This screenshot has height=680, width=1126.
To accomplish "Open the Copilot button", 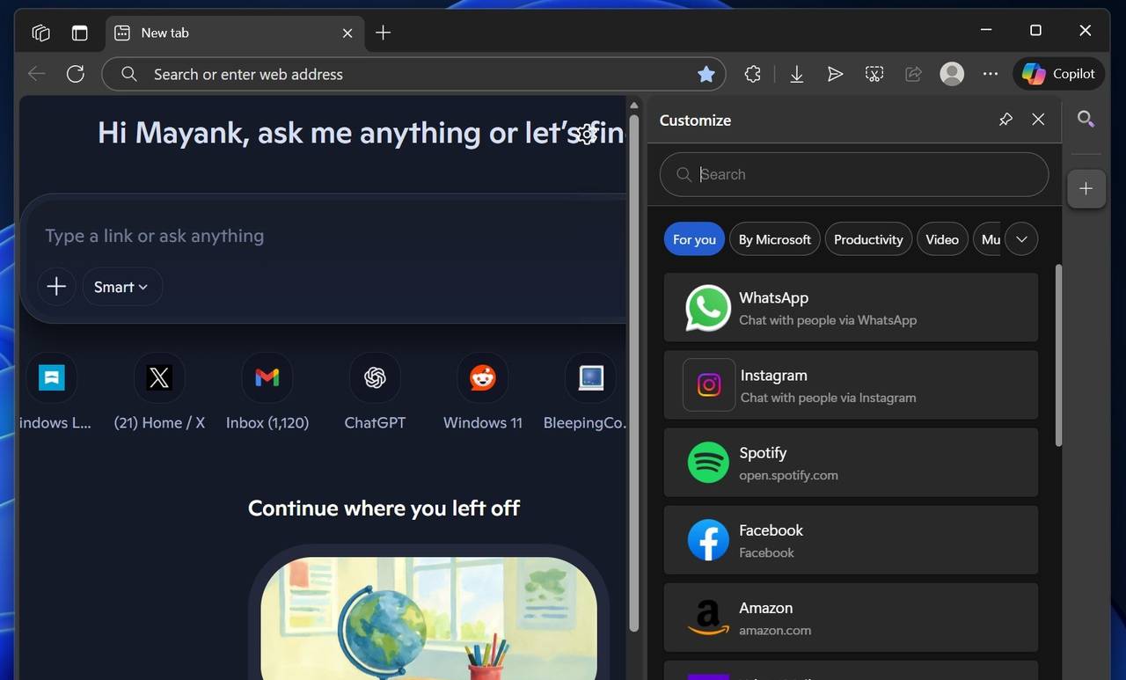I will (1059, 74).
